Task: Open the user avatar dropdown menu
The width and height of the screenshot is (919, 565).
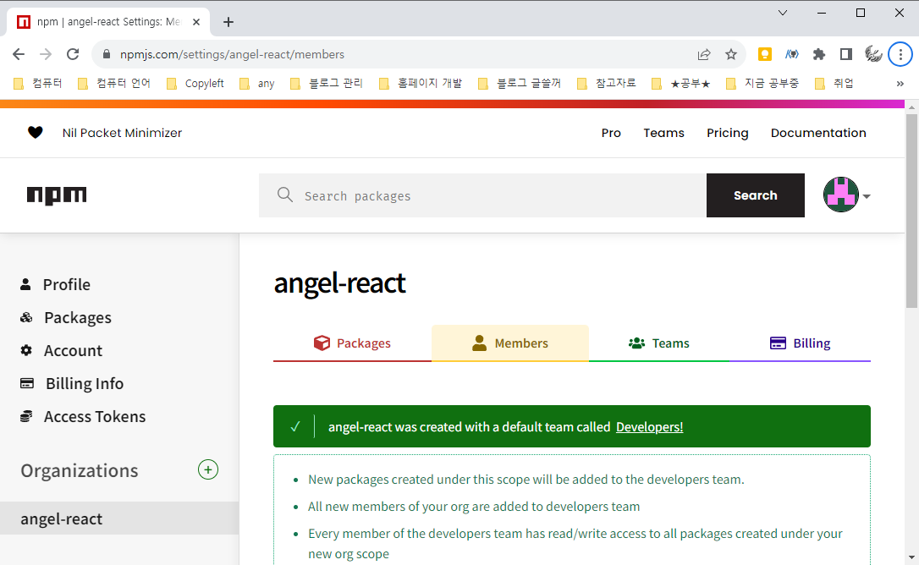Action: pyautogui.click(x=847, y=195)
